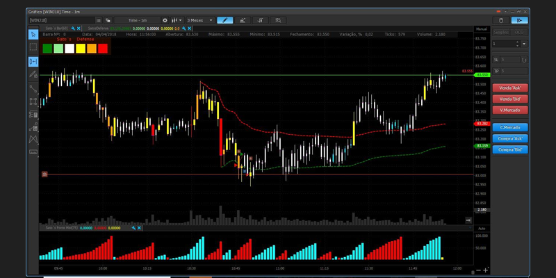The width and height of the screenshot is (556, 278).
Task: Open Sato's Bar indicator wrench settings
Action: (73, 28)
